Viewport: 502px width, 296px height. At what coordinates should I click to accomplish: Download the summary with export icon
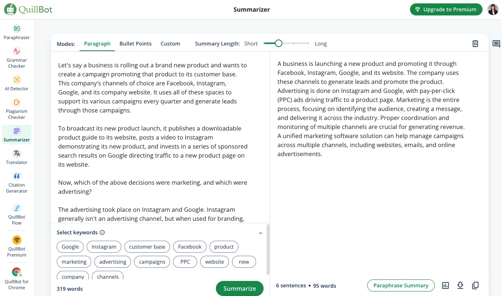pyautogui.click(x=460, y=285)
